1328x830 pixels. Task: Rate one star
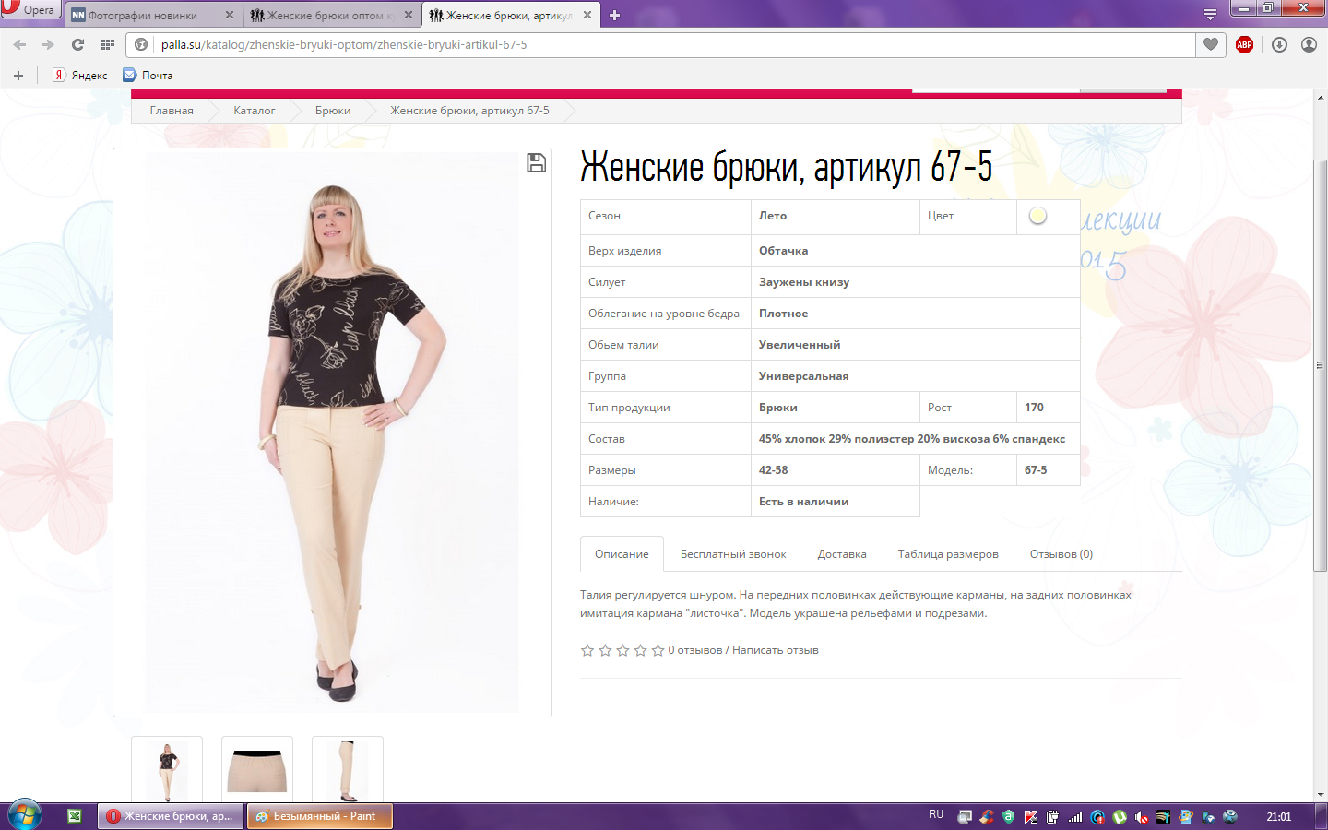click(587, 650)
